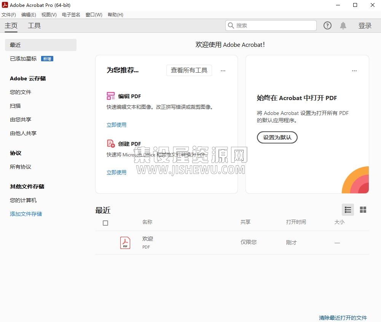Switch to list view icon
381x322 pixels.
click(x=348, y=210)
